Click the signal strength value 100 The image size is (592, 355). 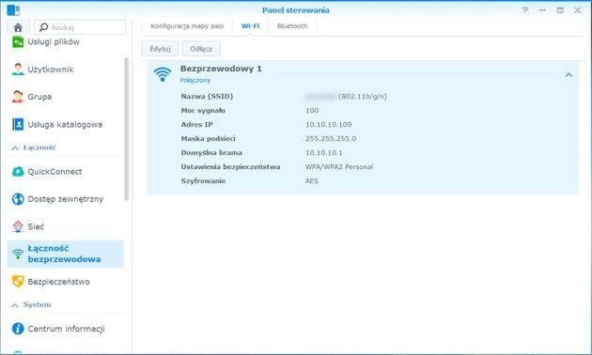[312, 111]
